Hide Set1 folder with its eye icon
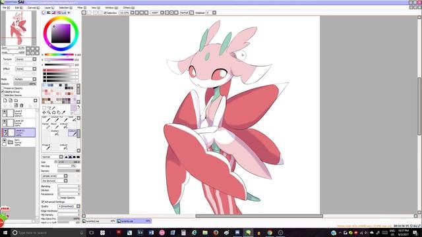The width and height of the screenshot is (422, 237). pos(5,140)
